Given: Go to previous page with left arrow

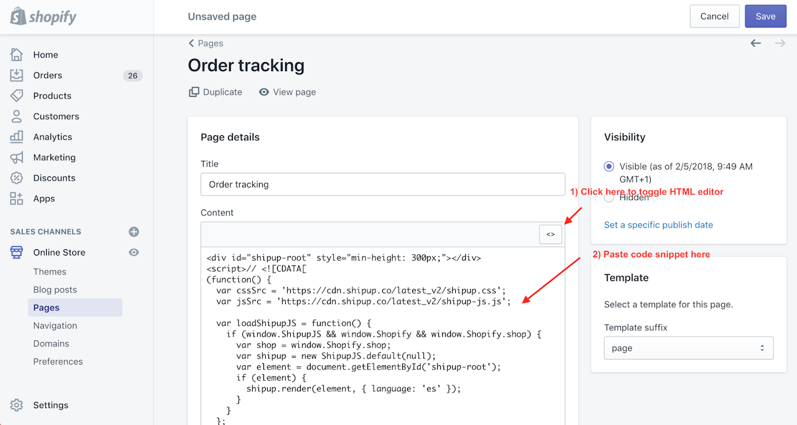Looking at the screenshot, I should (x=756, y=43).
